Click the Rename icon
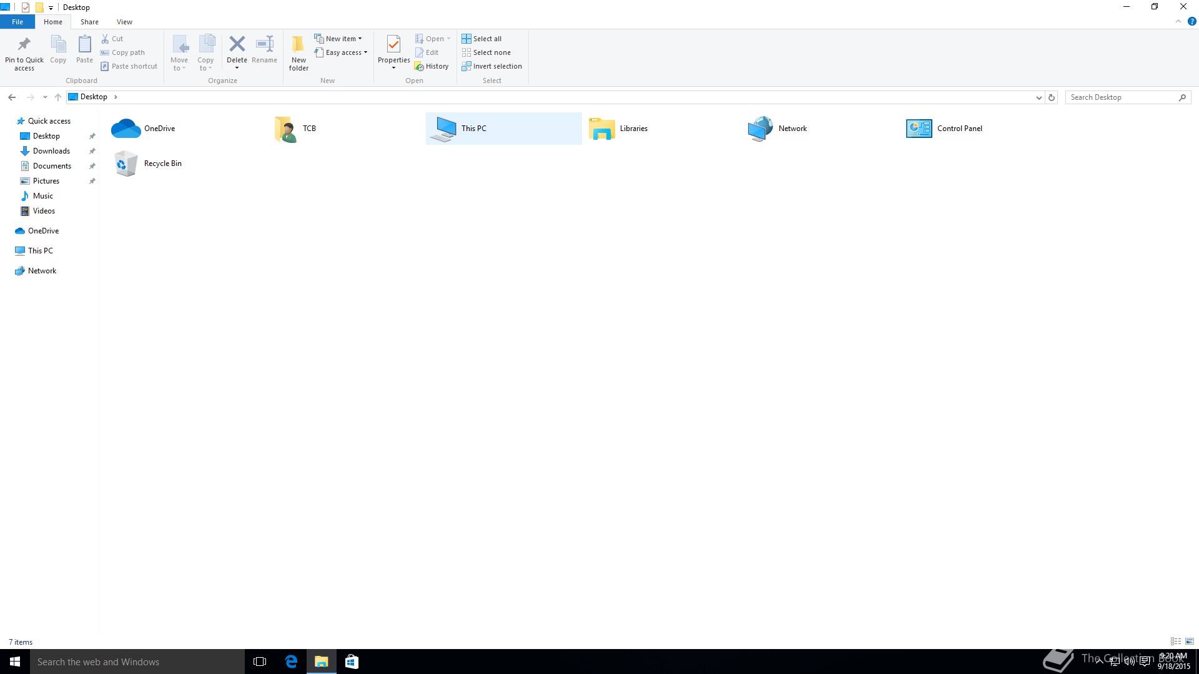This screenshot has width=1199, height=674. tap(265, 44)
